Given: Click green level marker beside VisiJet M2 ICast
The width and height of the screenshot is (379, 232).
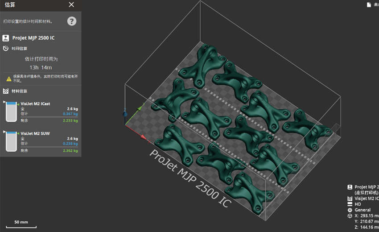Looking at the screenshot, I should (18, 104).
